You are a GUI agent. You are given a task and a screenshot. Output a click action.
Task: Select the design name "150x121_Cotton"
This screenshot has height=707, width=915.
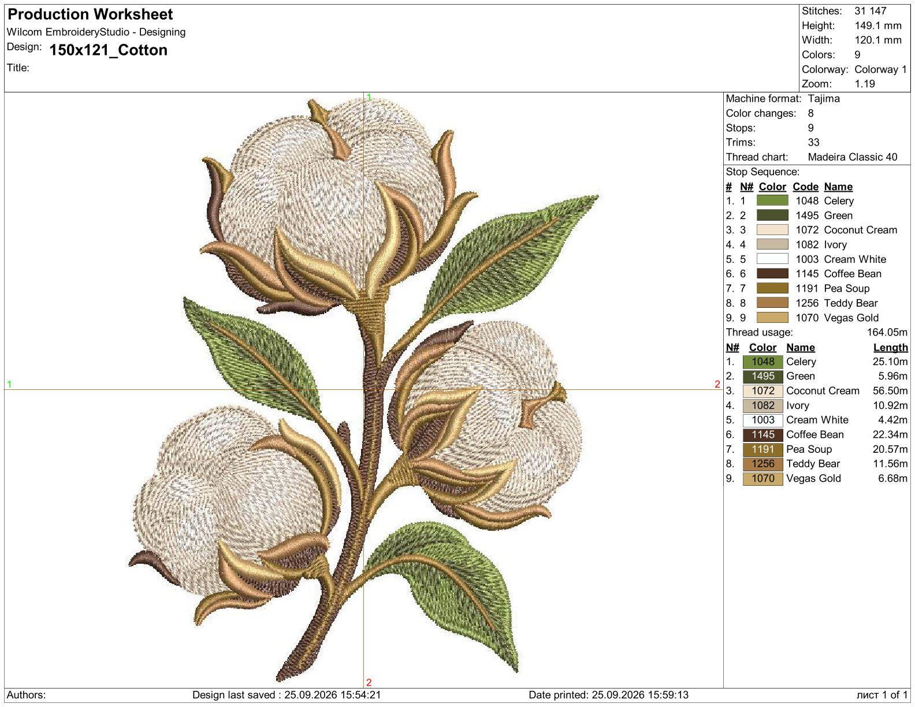(x=109, y=50)
